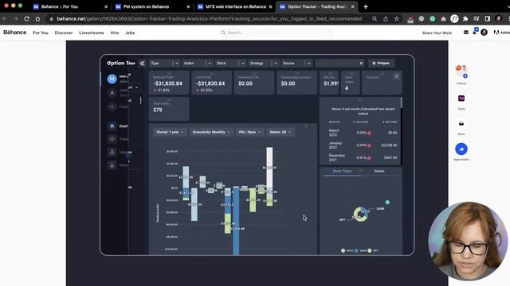The width and height of the screenshot is (510, 286).
Task: Change the Period: 1 year dropdown
Action: coord(170,132)
